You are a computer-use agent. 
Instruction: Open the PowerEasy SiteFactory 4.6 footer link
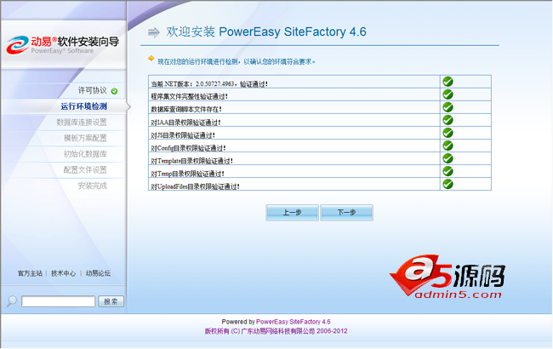click(x=293, y=322)
